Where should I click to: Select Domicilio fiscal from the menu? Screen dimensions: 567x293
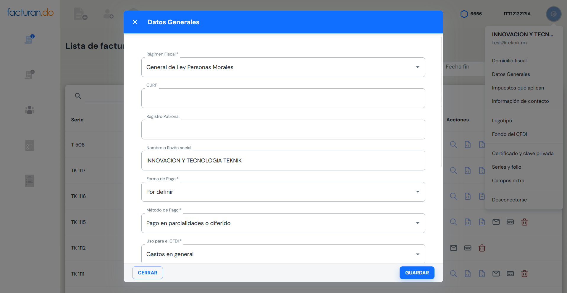pos(509,61)
